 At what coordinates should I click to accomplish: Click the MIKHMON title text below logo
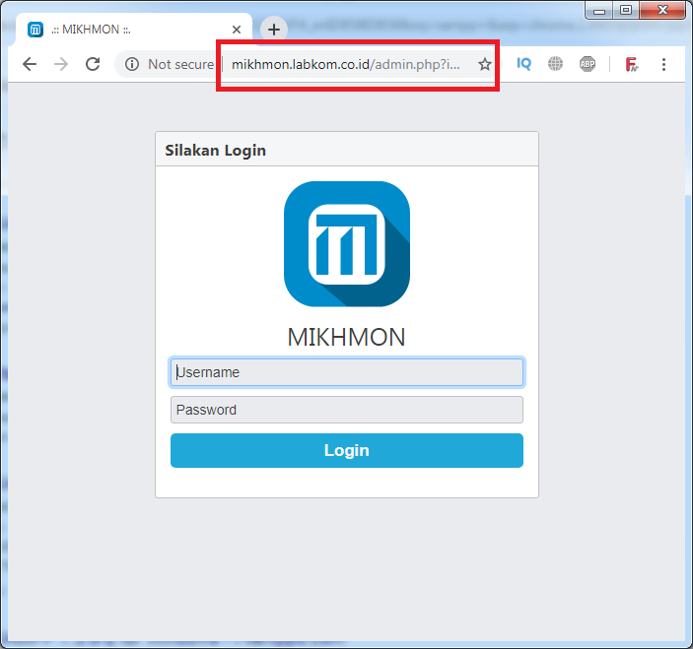click(347, 338)
